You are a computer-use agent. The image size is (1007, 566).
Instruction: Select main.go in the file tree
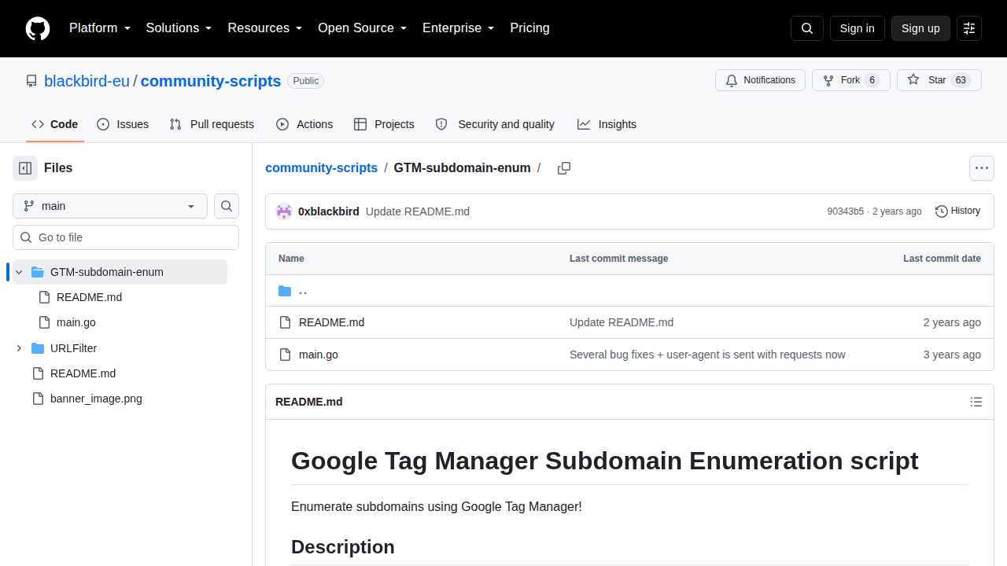[x=76, y=322]
